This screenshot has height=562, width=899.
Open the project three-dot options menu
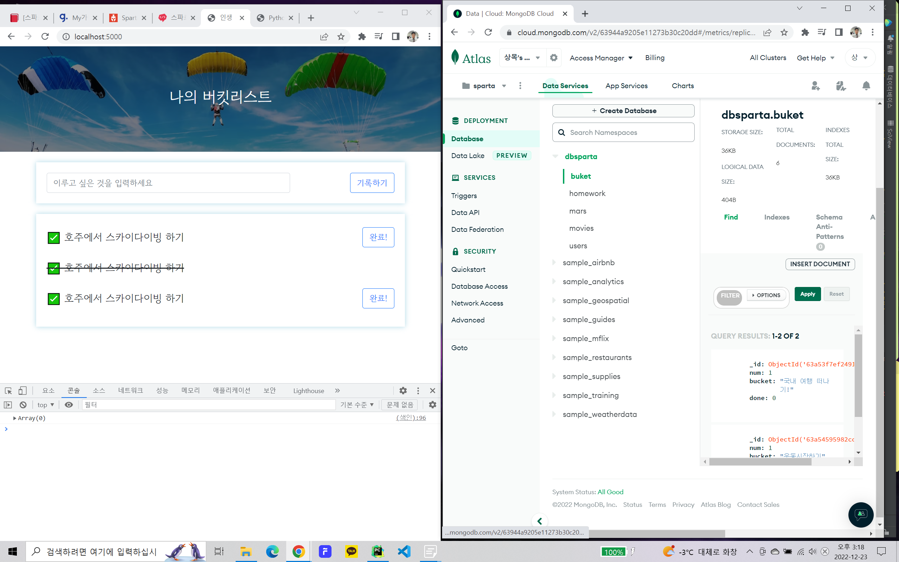coord(520,86)
